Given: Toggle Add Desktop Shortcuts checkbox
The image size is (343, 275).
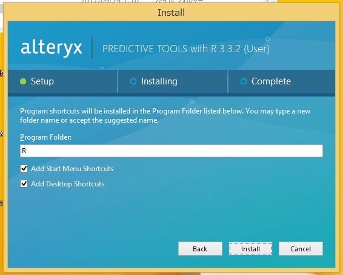Looking at the screenshot, I should pos(24,183).
